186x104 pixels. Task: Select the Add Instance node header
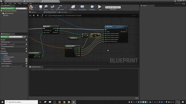tap(116, 26)
